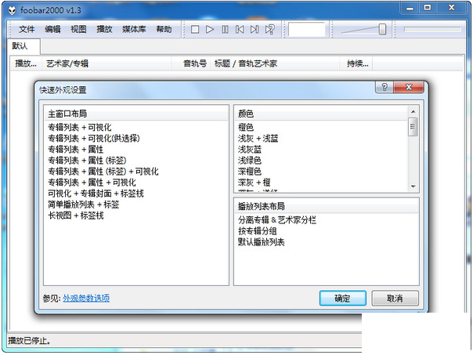Viewport: 473px width, 355px height.
Task: Close the 快速外观设置 dialog
Action: point(409,87)
